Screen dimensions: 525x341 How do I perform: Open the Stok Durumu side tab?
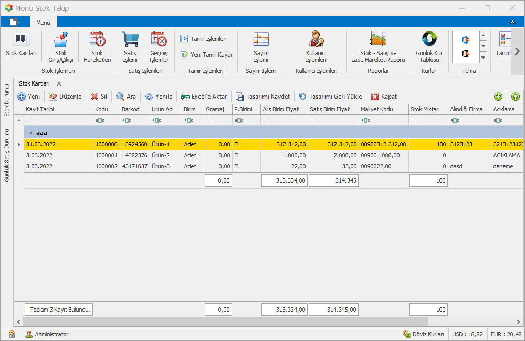click(7, 100)
